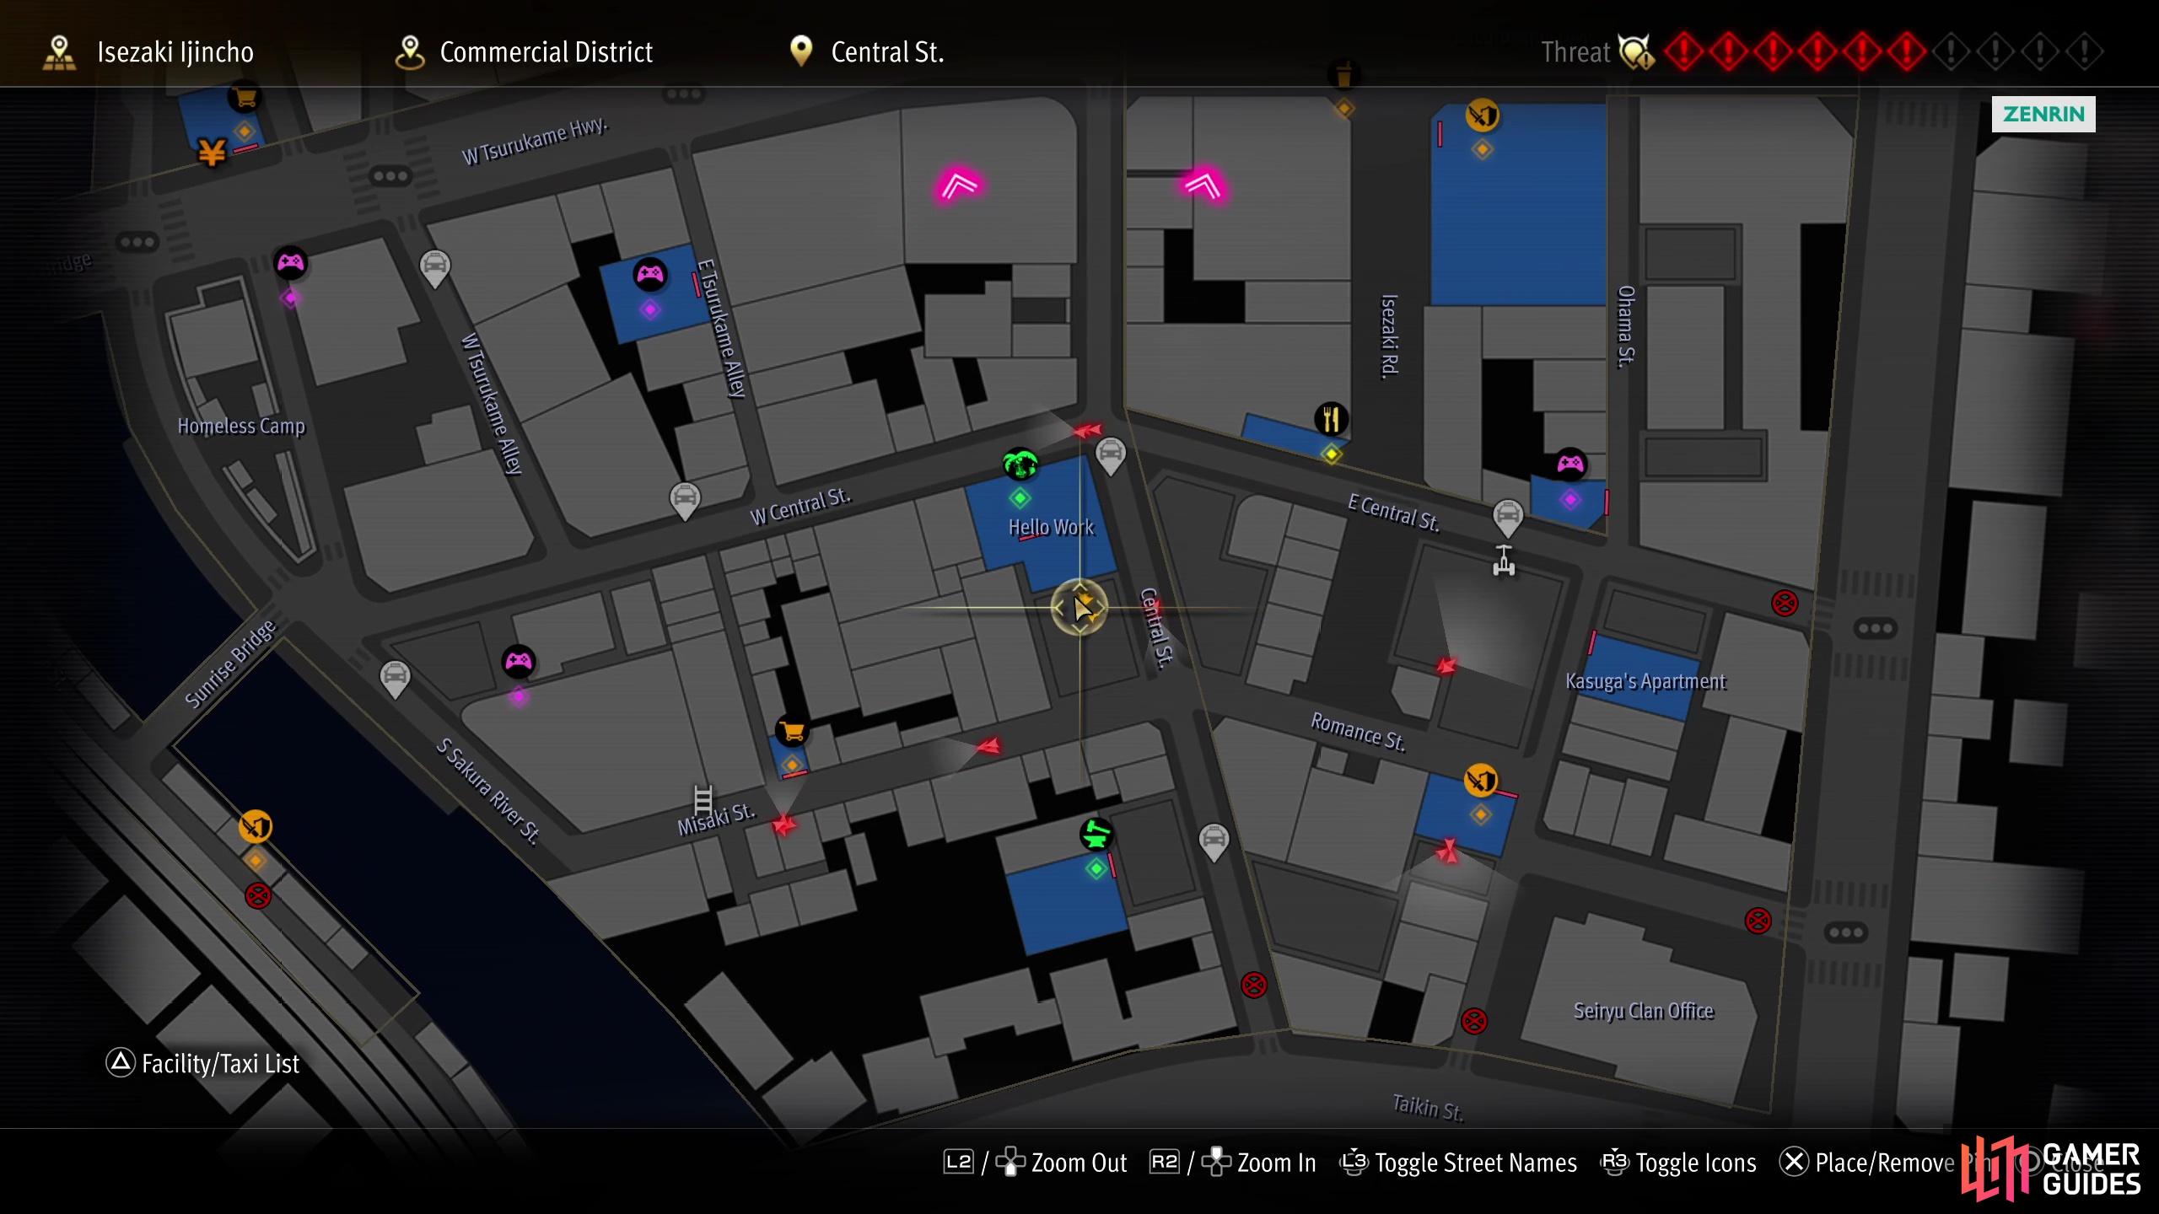
Task: Click the Romance St. street label
Action: (1358, 731)
